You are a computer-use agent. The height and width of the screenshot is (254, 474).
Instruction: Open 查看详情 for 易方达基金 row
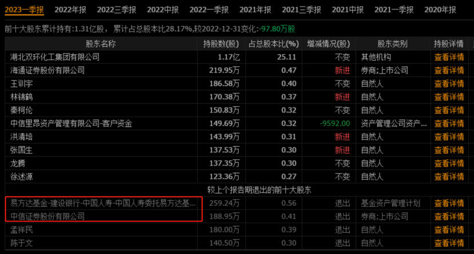click(449, 203)
